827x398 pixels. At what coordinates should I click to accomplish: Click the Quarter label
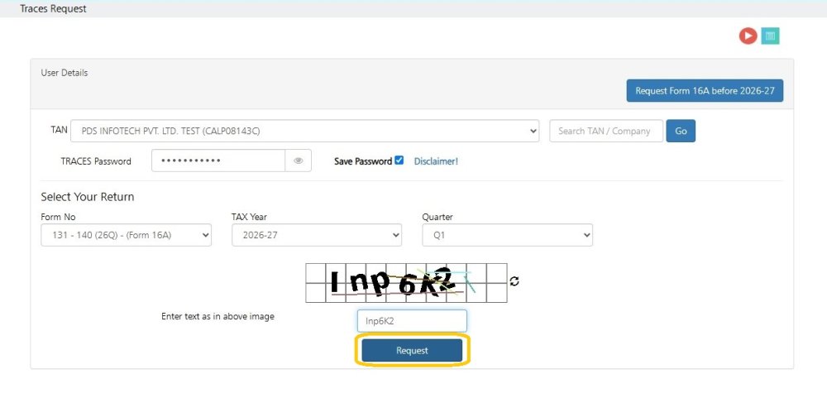(437, 217)
